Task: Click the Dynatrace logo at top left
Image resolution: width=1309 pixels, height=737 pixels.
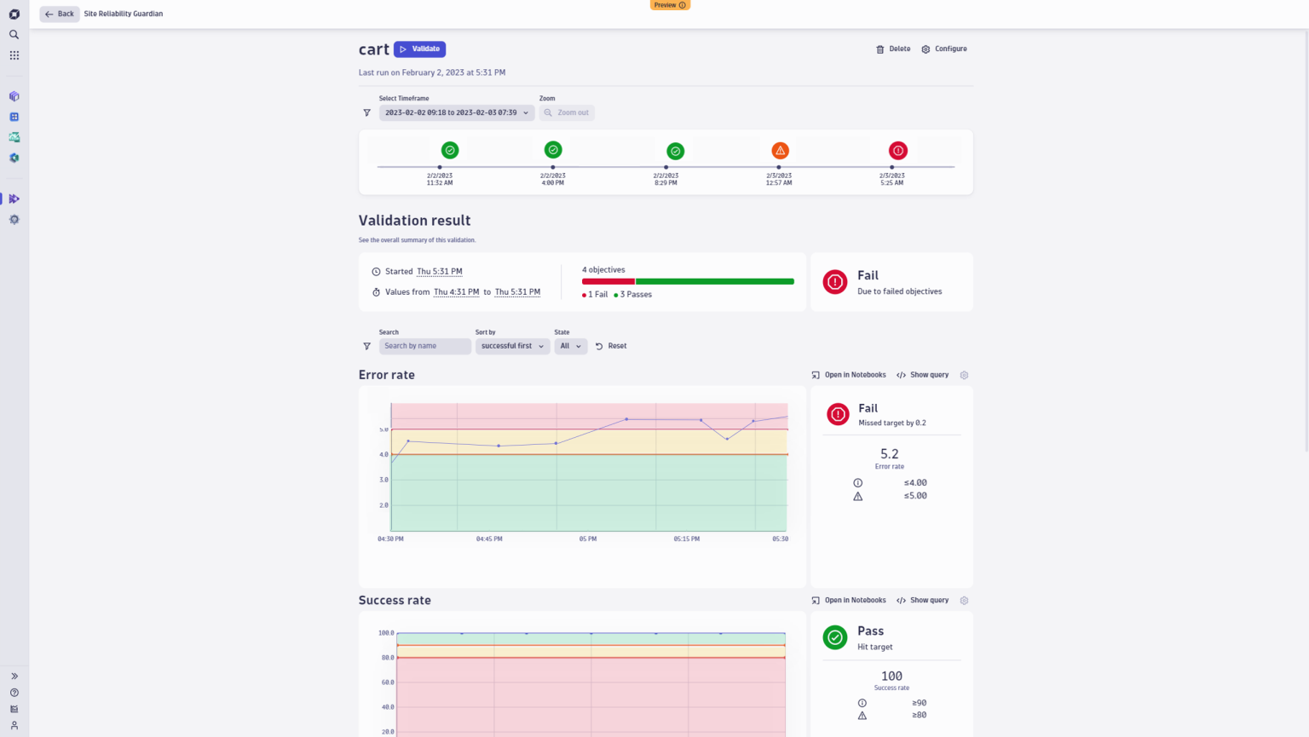Action: 14,14
